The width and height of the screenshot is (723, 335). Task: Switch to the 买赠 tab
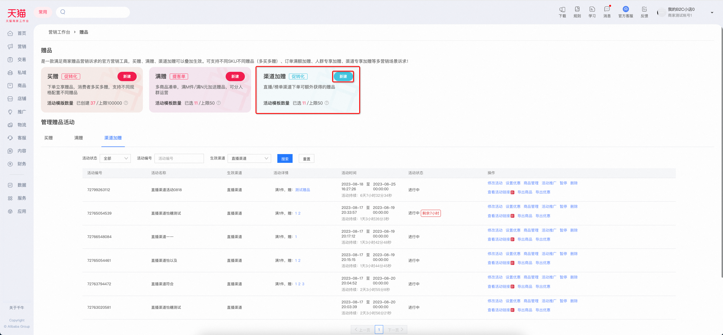(x=48, y=138)
